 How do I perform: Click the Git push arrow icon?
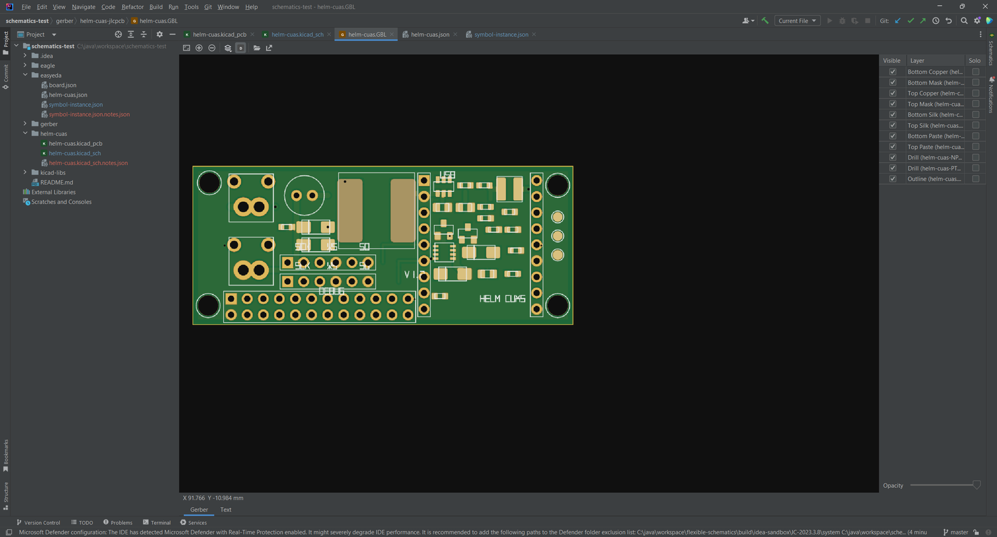point(923,21)
